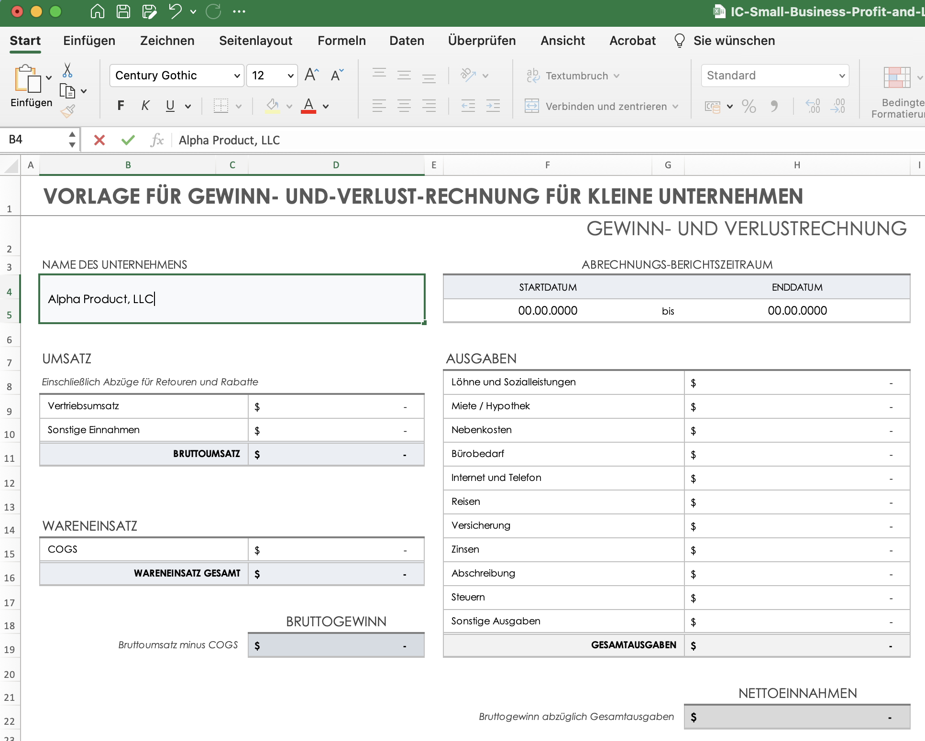Open the Überprüfen ribbon tab
The height and width of the screenshot is (741, 925).
click(x=482, y=41)
